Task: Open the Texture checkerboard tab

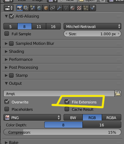Action: 79,8
